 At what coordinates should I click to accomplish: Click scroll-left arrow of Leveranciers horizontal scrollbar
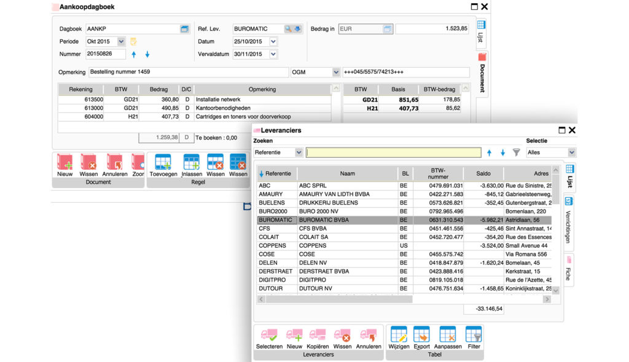click(261, 299)
